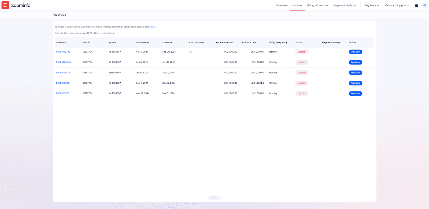Click the Invoice Date column header

tap(143, 42)
